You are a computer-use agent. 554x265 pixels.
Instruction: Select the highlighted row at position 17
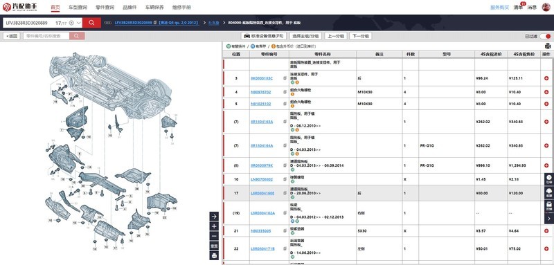tap(388, 193)
